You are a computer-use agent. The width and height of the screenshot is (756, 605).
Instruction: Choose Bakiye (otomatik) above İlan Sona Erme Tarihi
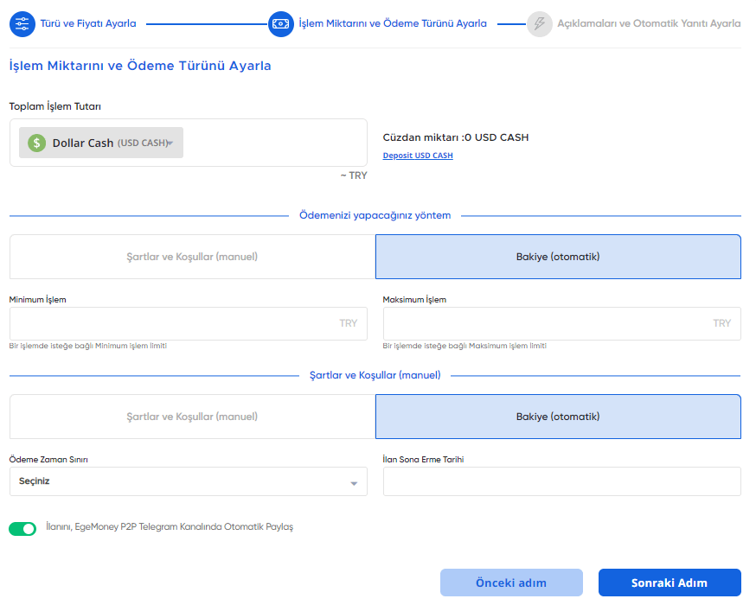click(558, 417)
